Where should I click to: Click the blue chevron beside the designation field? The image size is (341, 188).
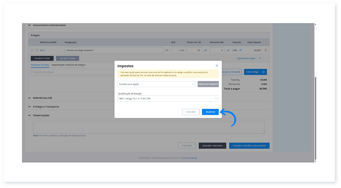(x=166, y=50)
